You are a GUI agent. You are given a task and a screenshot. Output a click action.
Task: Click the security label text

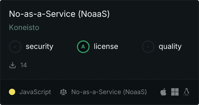39,47
